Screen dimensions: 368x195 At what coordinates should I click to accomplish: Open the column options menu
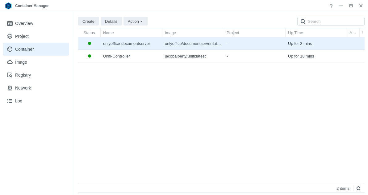click(362, 33)
